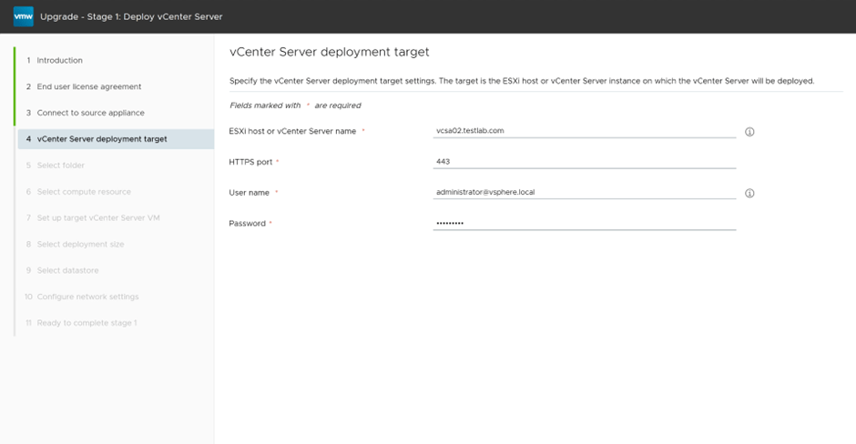Viewport: 856px width, 444px height.
Task: Click the vCenter Server deployment target heading
Action: point(329,52)
